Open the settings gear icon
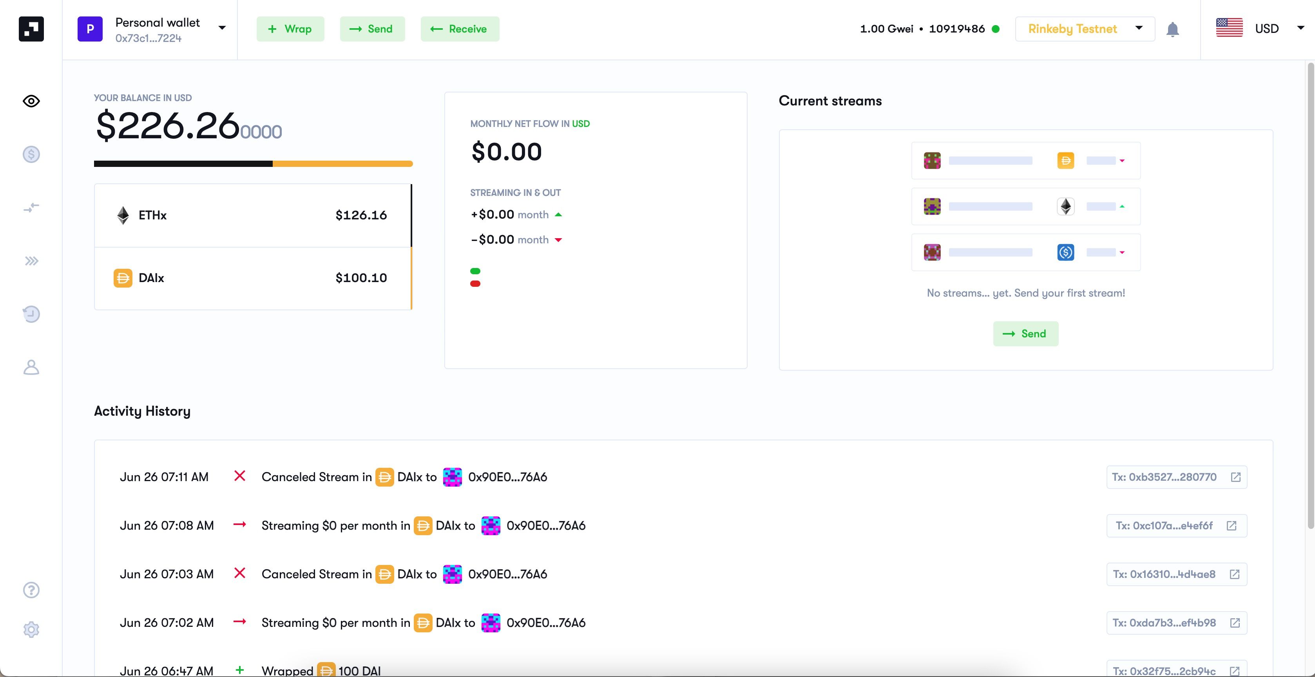The height and width of the screenshot is (677, 1315). tap(31, 629)
